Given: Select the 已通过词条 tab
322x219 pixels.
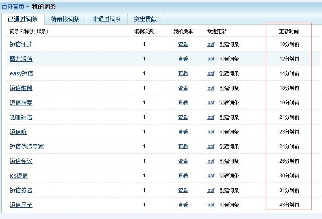Looking at the screenshot, I should [23, 19].
